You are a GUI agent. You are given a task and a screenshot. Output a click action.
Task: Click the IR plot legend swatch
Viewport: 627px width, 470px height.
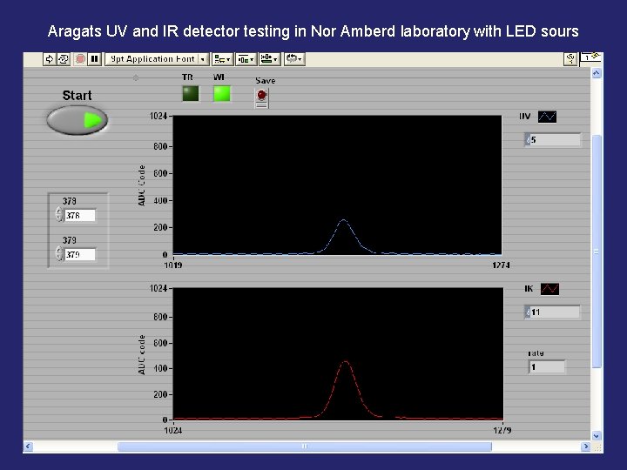(x=549, y=289)
